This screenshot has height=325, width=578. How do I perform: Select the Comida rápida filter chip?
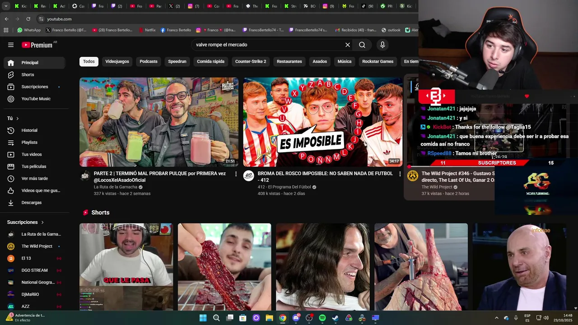[x=211, y=61]
